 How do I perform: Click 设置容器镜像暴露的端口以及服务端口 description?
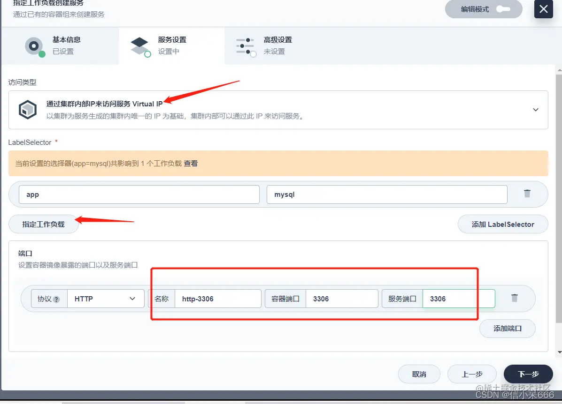tap(78, 265)
